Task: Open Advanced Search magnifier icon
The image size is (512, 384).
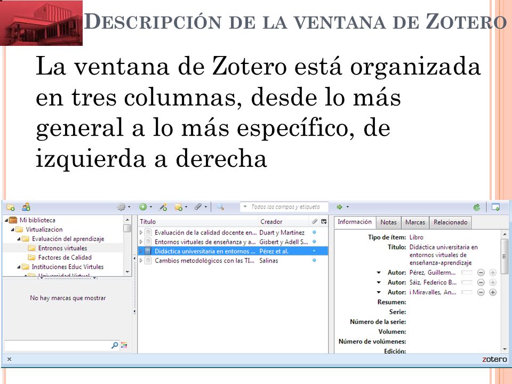Action: pyautogui.click(x=220, y=207)
